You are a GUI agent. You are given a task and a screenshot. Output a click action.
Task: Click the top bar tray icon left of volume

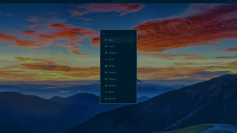pos(228,1)
